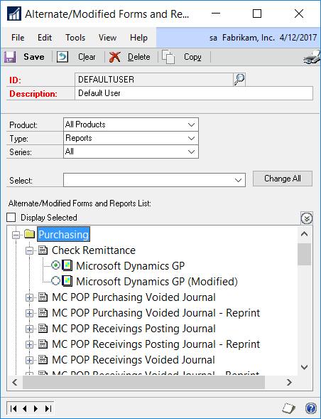Viewport: 321px width, 419px height.
Task: Expand MC POP Receivings Posting Journal node
Action: click(29, 329)
